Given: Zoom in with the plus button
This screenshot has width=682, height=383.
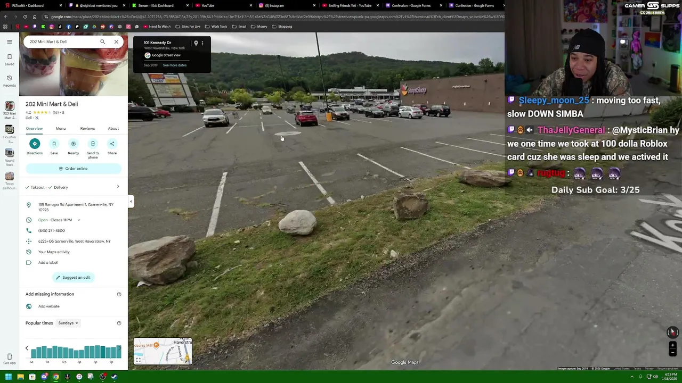Looking at the screenshot, I should point(672,345).
